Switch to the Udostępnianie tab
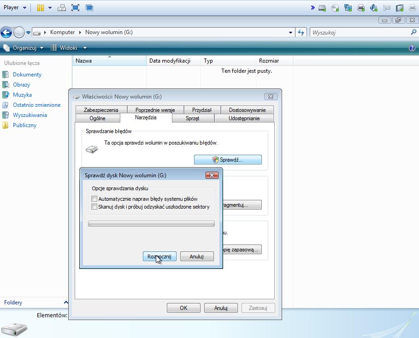Screen dimensions: 419x338 pos(244,118)
